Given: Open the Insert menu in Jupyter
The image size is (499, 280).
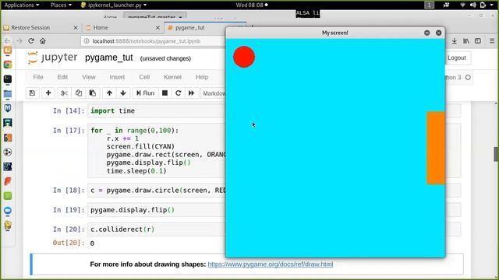Looking at the screenshot, I should click(x=117, y=77).
